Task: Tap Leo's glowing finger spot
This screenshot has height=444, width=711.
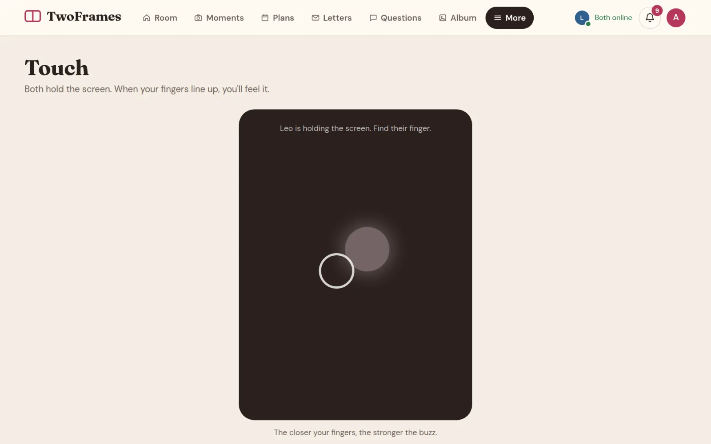Action: [367, 249]
